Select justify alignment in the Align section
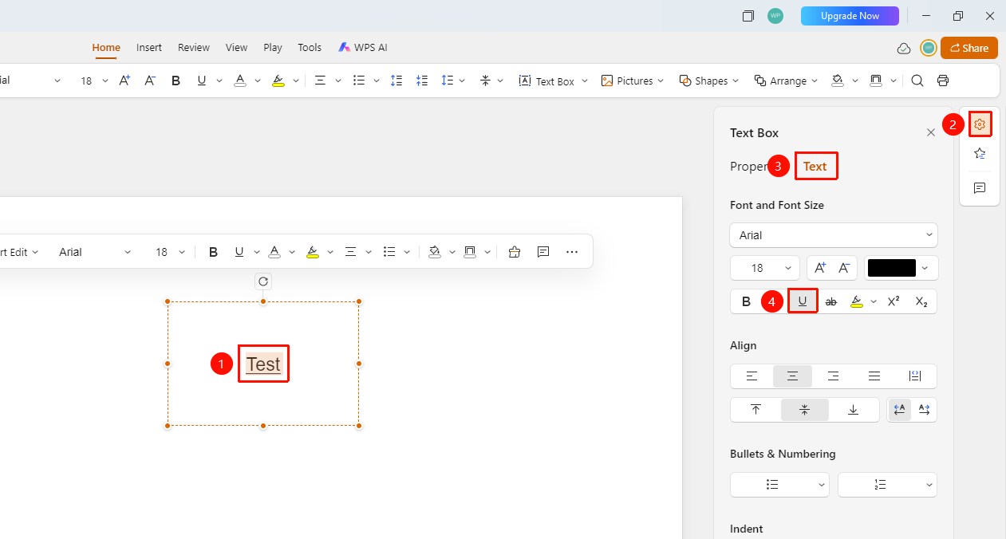The width and height of the screenshot is (1006, 539). [x=874, y=376]
